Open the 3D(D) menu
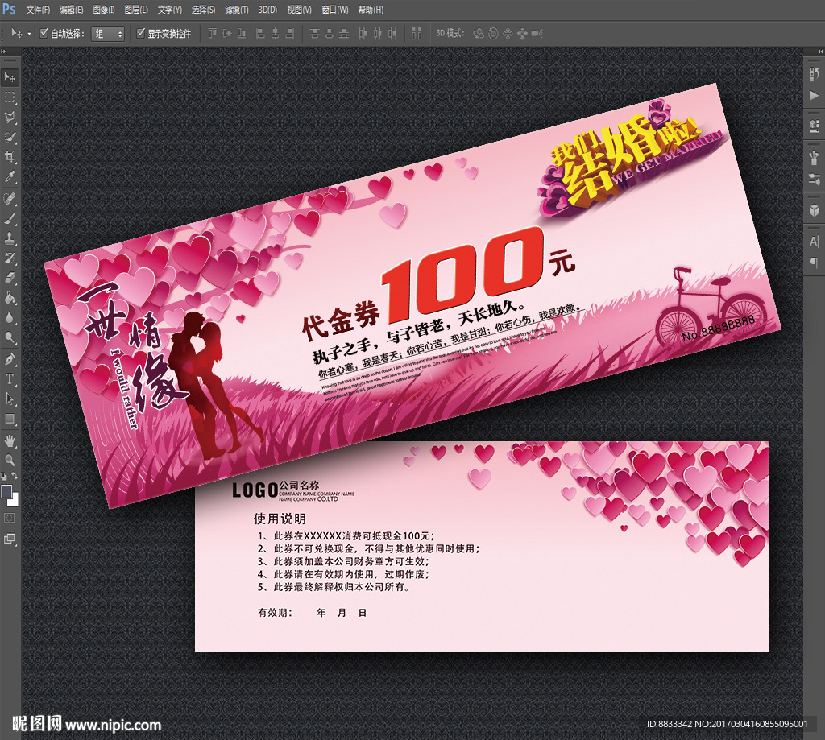The image size is (825, 740). (x=267, y=10)
